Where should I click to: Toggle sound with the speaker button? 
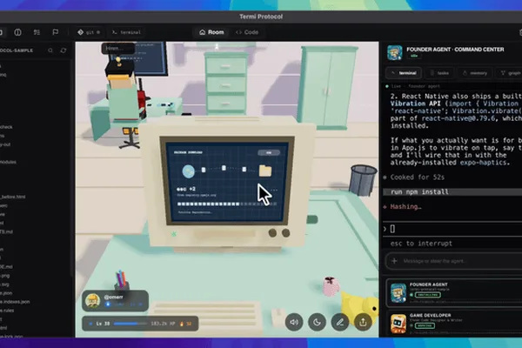click(x=294, y=322)
